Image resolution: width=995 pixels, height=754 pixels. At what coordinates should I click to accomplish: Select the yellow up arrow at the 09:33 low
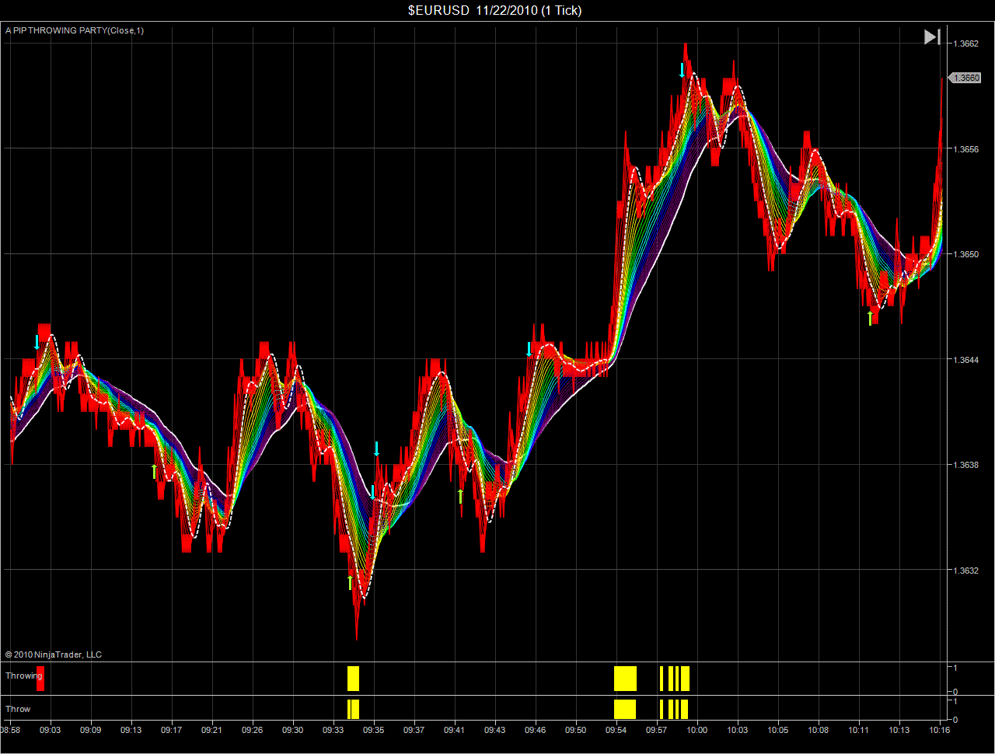coord(350,582)
